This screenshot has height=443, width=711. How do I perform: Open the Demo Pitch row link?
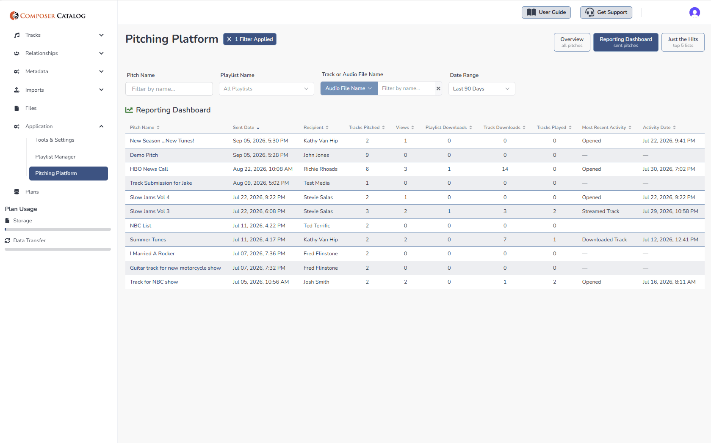point(144,155)
